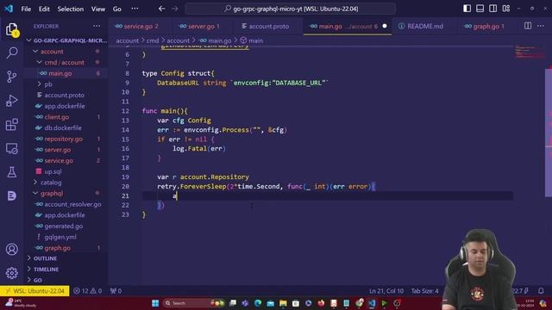Click the editor minimap

(x=530, y=52)
